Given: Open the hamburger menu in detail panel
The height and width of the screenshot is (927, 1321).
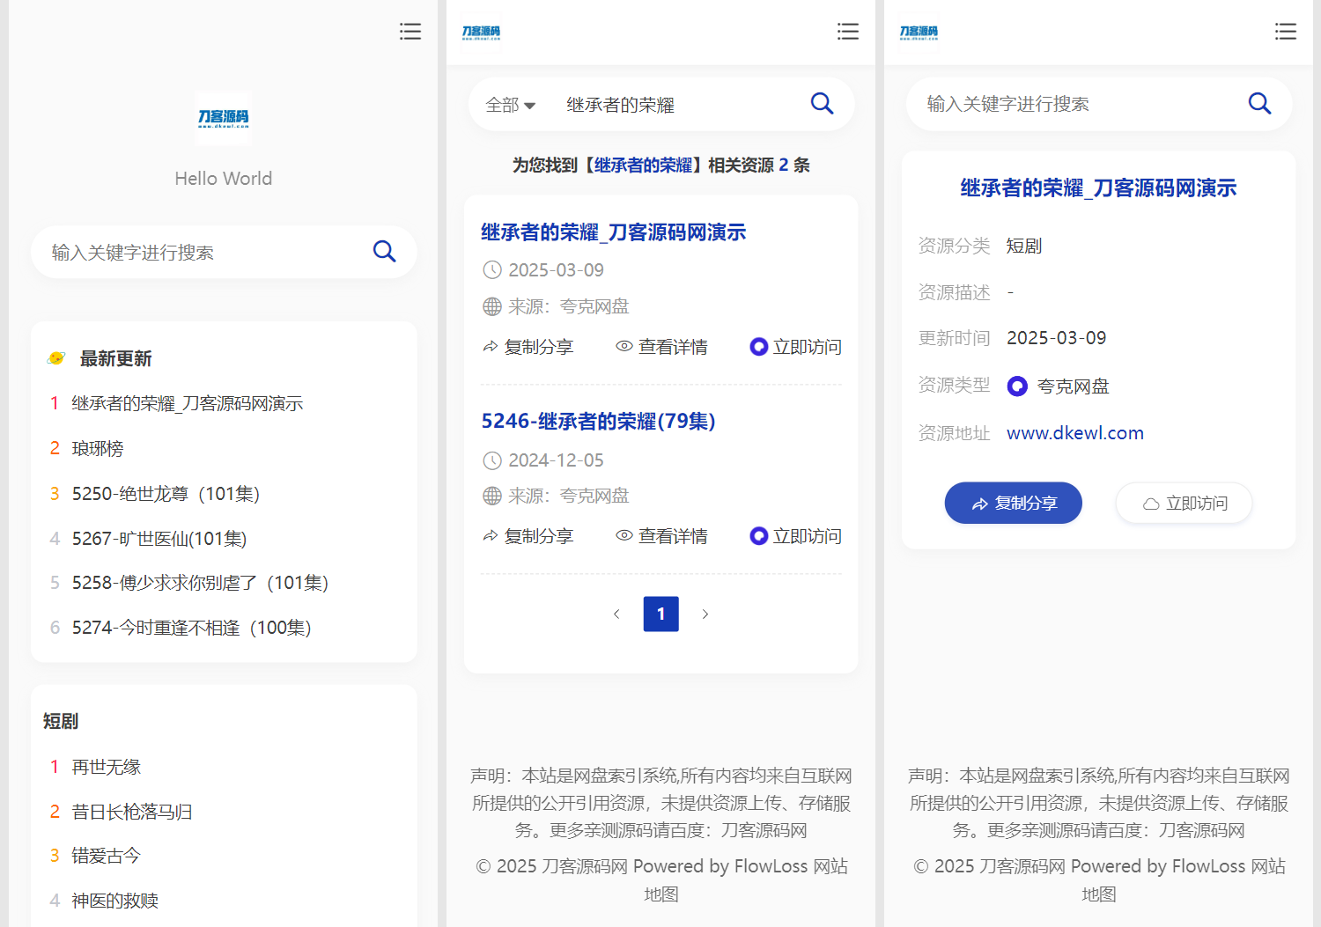Looking at the screenshot, I should 1286,31.
